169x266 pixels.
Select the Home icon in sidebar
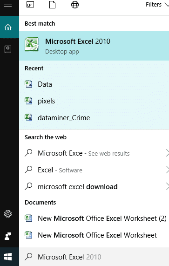[x=8, y=27]
